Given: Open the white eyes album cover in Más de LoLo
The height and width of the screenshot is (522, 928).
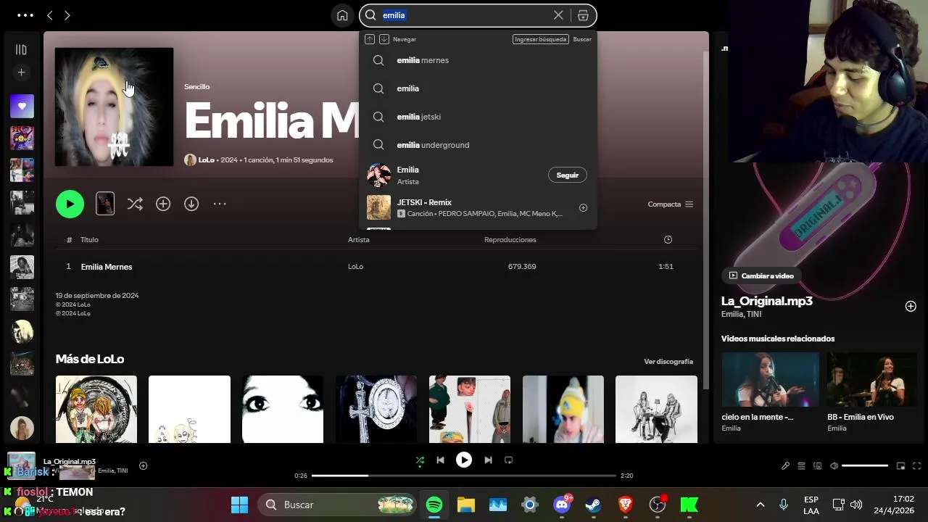Looking at the screenshot, I should coord(283,409).
